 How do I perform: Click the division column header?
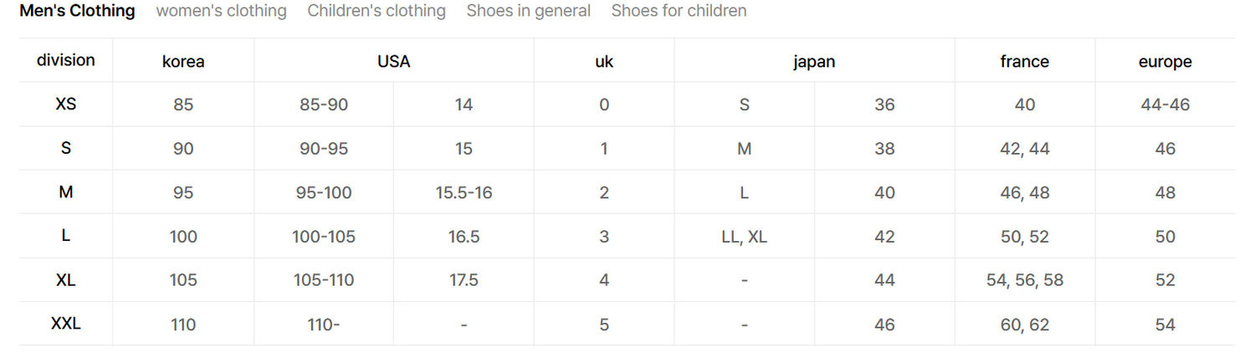(x=66, y=60)
